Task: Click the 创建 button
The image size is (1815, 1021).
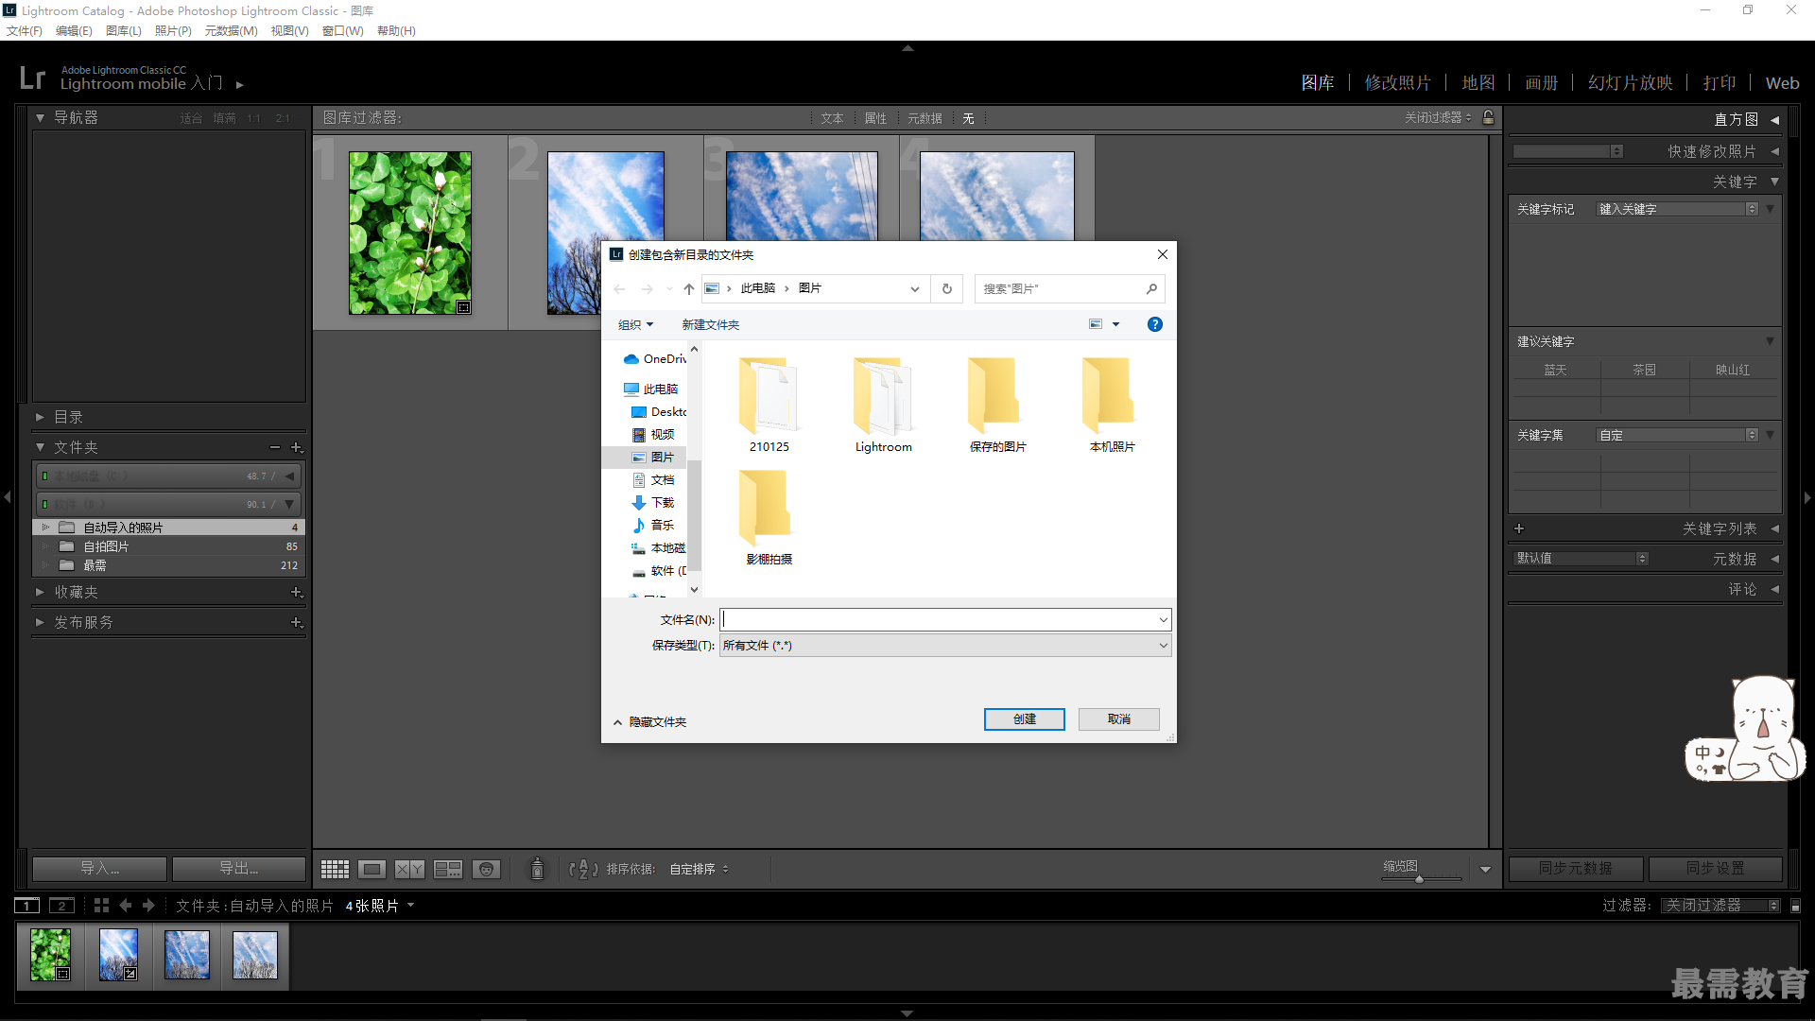Action: (x=1025, y=719)
